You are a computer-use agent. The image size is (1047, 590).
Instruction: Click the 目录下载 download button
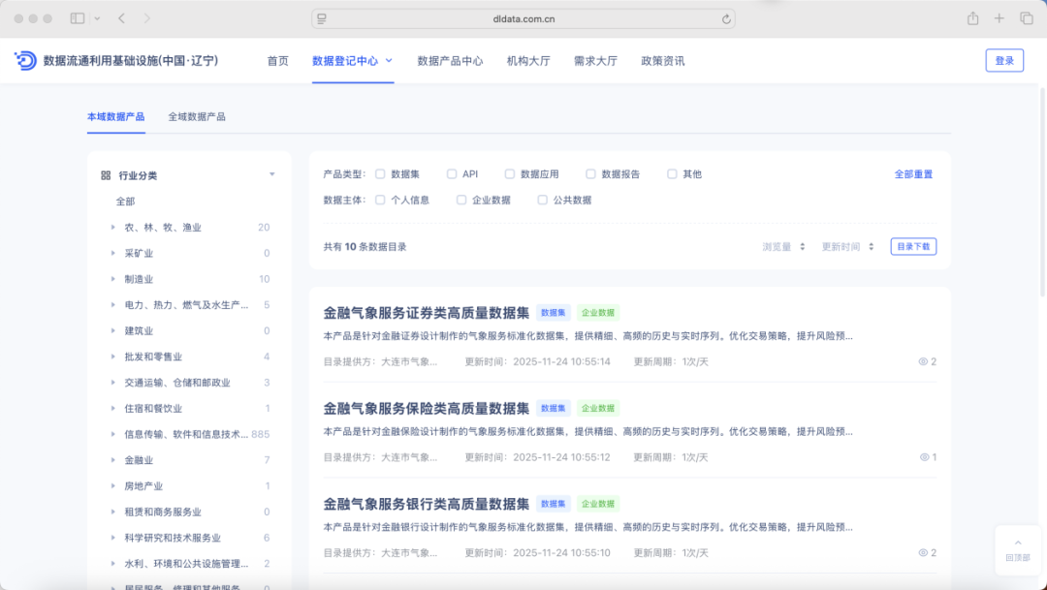[x=912, y=247]
